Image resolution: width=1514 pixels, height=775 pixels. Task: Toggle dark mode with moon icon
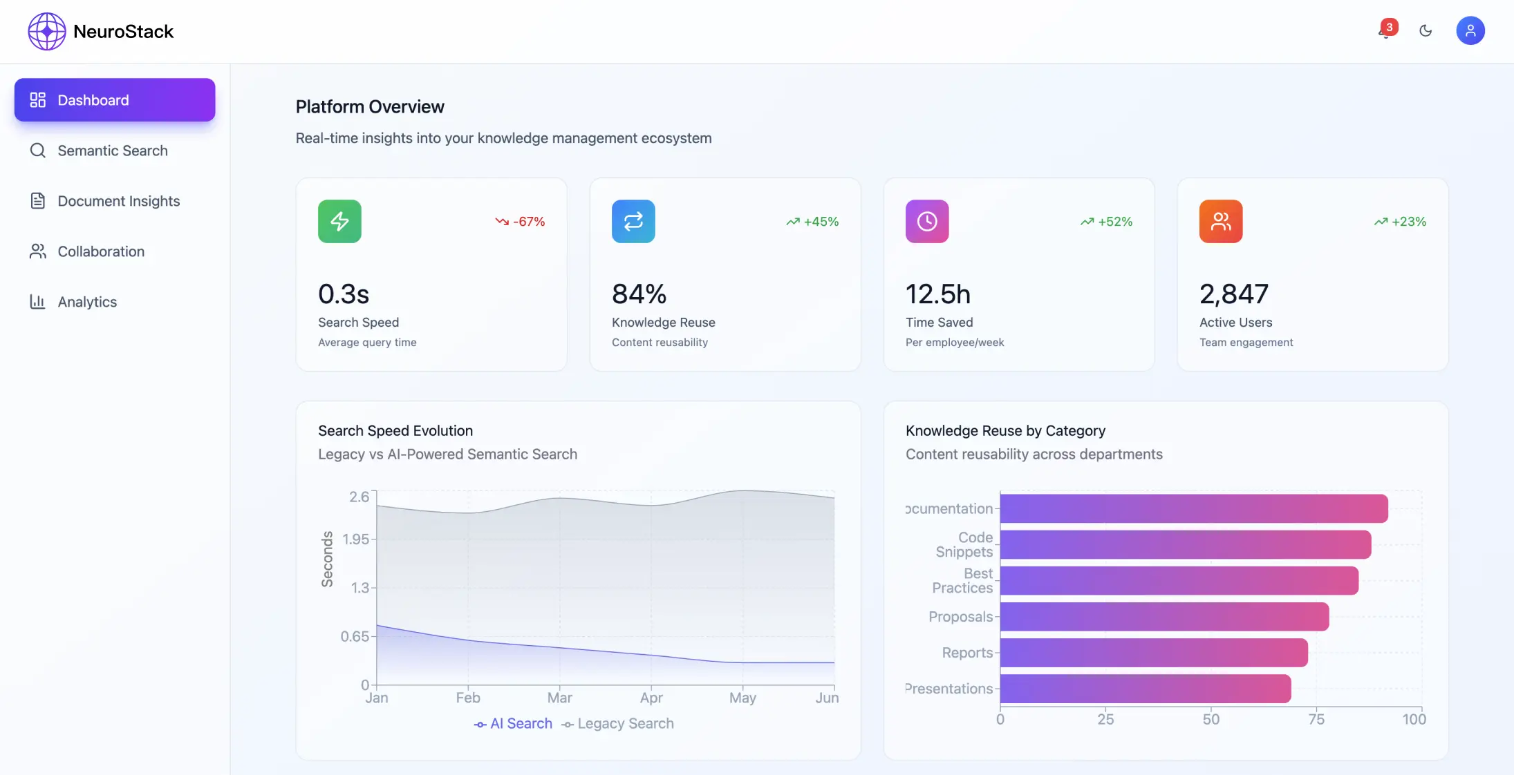point(1426,30)
